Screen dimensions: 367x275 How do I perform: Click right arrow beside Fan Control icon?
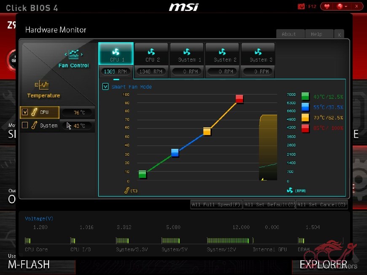coord(82,54)
